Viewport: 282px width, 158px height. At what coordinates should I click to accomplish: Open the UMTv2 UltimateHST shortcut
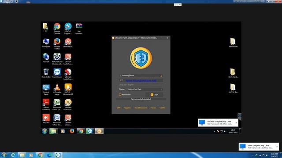(x=68, y=90)
